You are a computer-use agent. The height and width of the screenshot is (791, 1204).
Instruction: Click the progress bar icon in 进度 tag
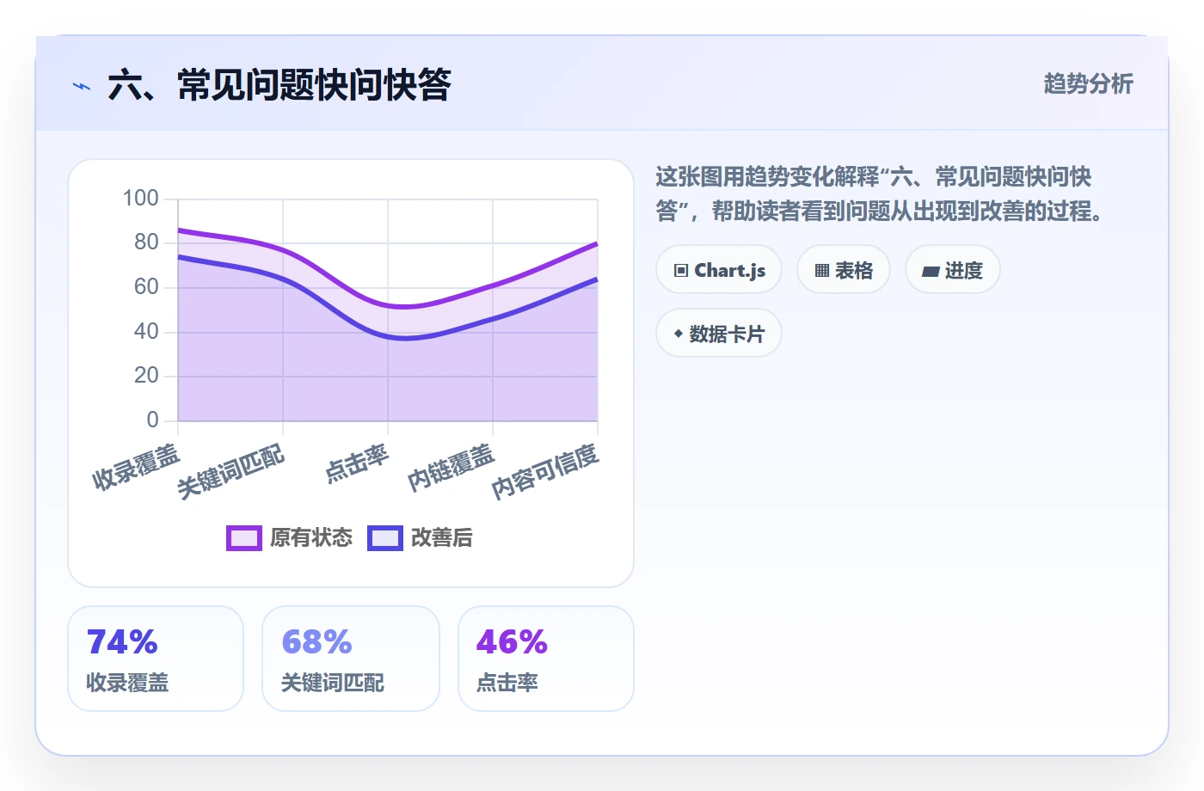click(931, 271)
